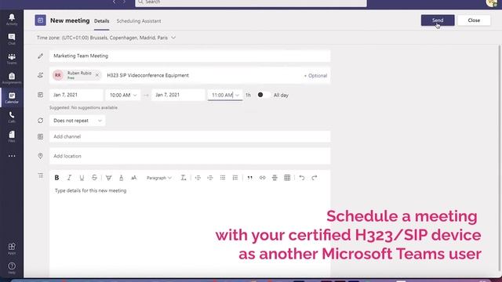Toggle italic formatting

click(x=69, y=178)
